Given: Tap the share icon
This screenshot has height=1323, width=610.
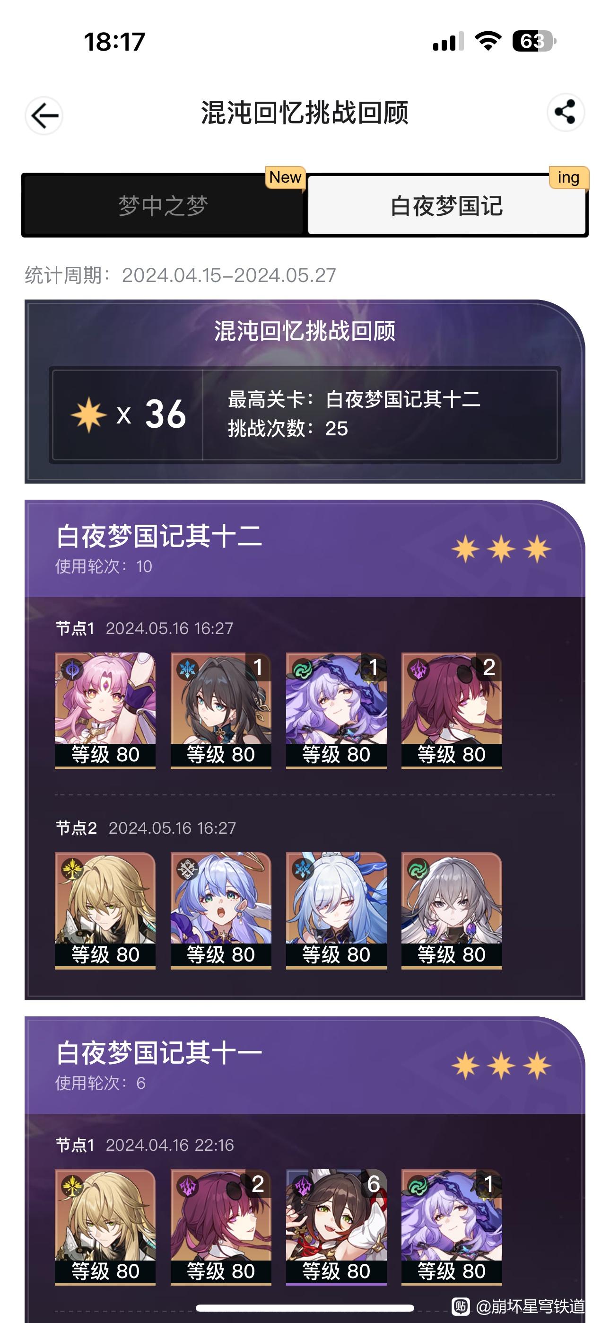Looking at the screenshot, I should [x=566, y=113].
